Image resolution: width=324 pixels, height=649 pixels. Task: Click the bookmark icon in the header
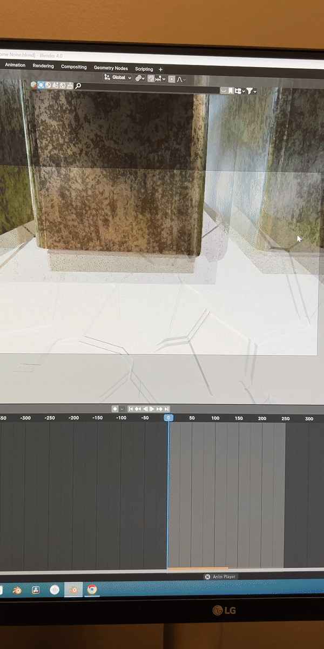pyautogui.click(x=231, y=90)
